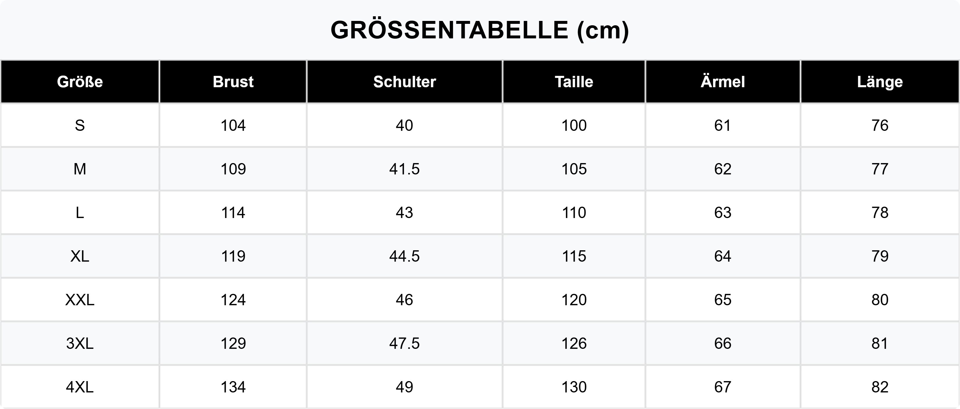The width and height of the screenshot is (960, 409).
Task: Select the XXL size cell
Action: [80, 299]
